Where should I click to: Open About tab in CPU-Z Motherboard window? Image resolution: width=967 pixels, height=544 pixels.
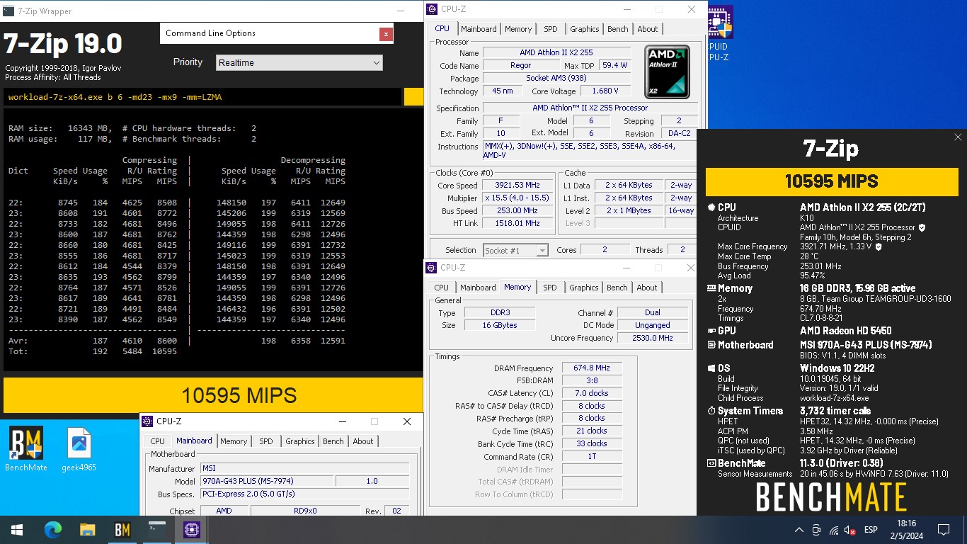click(x=363, y=441)
